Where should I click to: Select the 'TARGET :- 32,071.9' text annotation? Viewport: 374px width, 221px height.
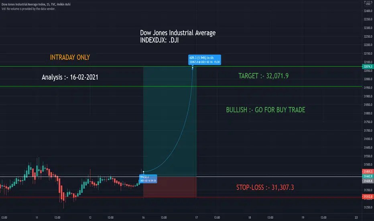pyautogui.click(x=264, y=76)
